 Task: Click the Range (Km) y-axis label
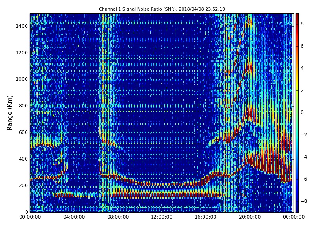click(x=9, y=113)
